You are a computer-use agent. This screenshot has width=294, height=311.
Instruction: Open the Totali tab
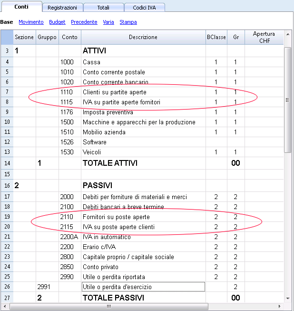(103, 8)
